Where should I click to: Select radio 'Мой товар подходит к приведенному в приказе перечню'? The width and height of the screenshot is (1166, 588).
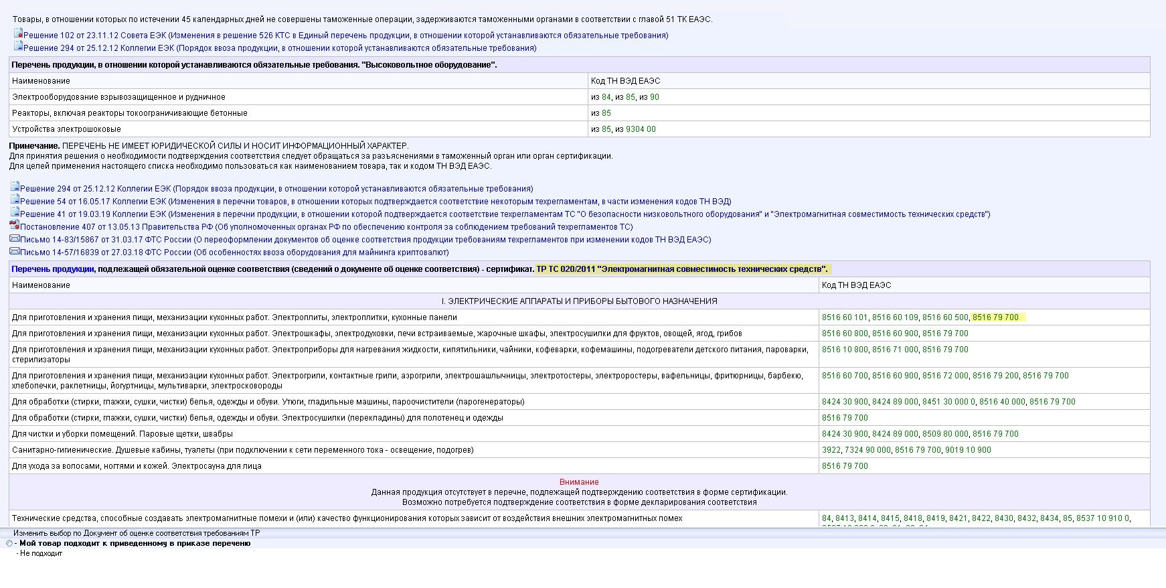pos(9,544)
